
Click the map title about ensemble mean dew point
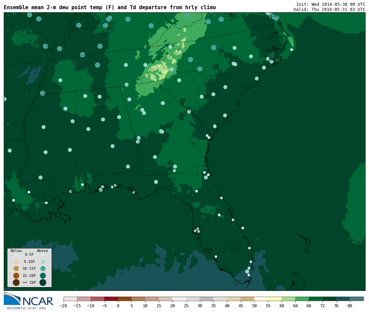(x=110, y=8)
